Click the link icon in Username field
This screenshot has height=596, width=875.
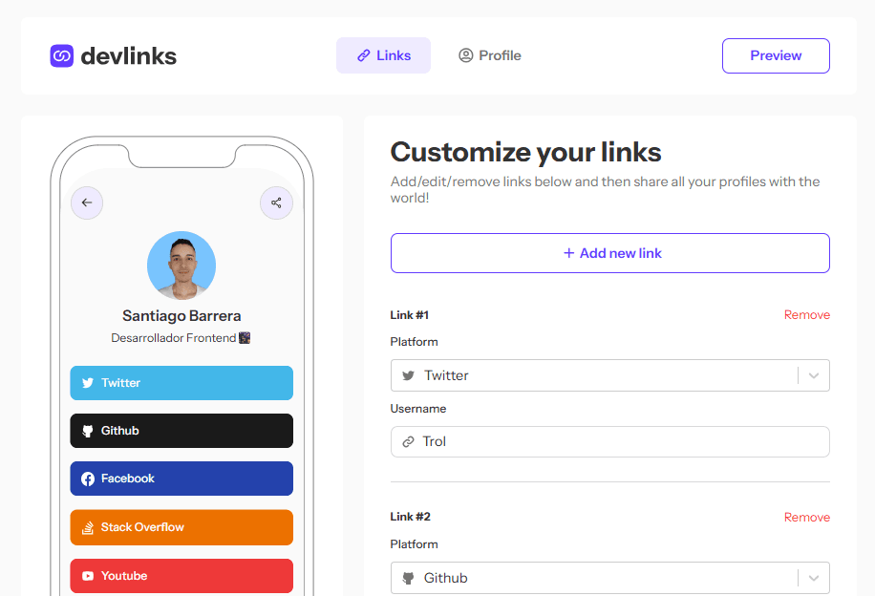409,441
